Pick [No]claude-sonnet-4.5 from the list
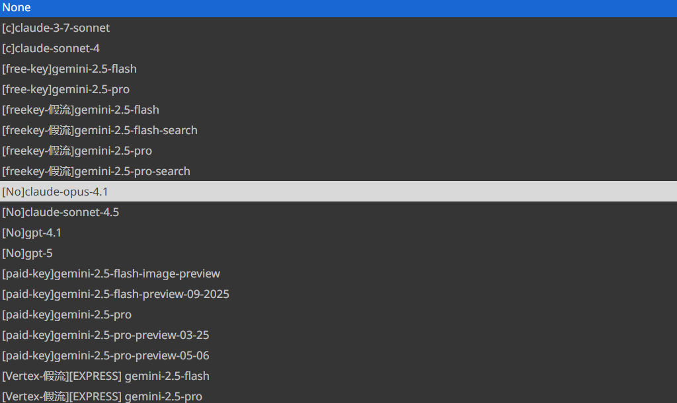The height and width of the screenshot is (403, 677). coord(338,212)
